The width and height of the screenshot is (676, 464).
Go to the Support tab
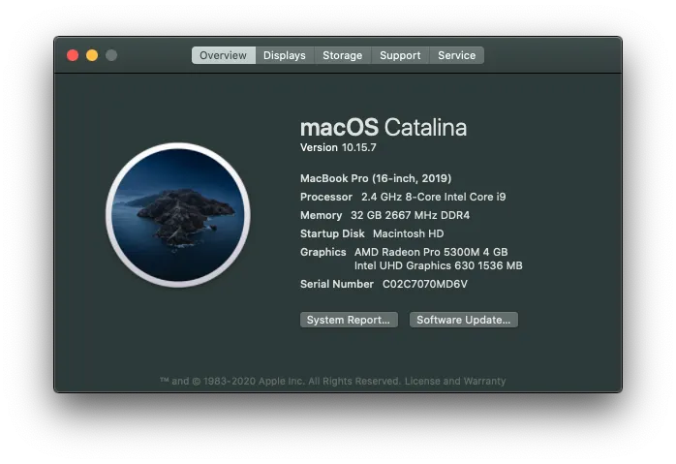coord(400,55)
